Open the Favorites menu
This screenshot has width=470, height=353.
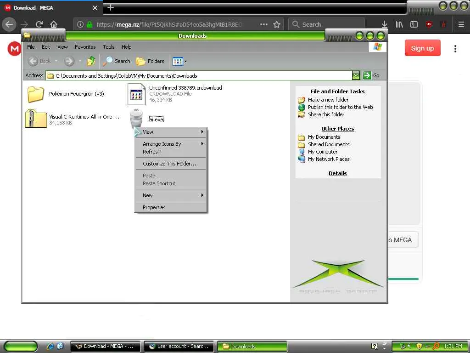(85, 47)
